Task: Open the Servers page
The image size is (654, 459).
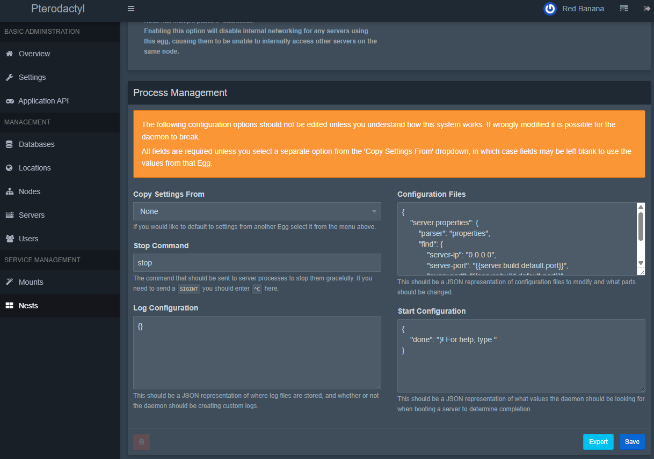Action: (60, 215)
